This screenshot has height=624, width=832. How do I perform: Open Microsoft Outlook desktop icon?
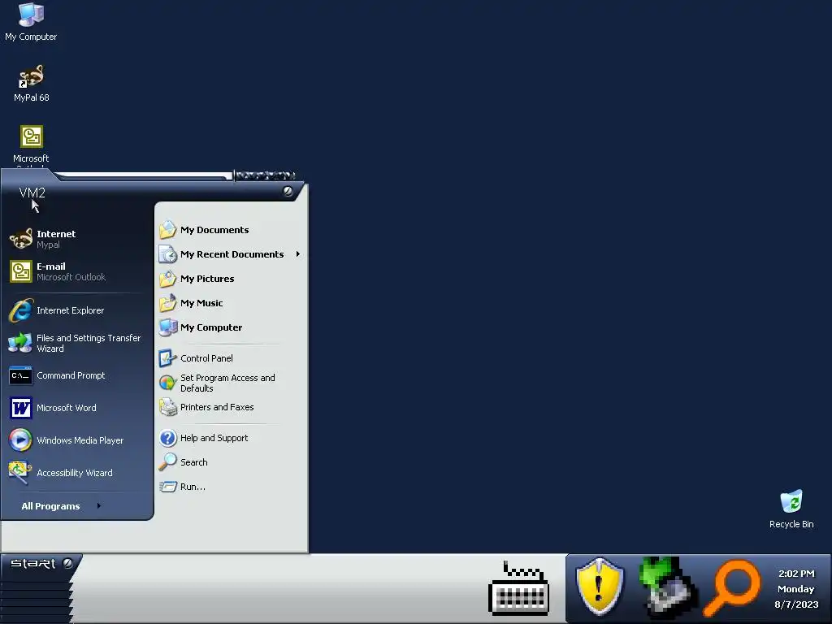32,145
